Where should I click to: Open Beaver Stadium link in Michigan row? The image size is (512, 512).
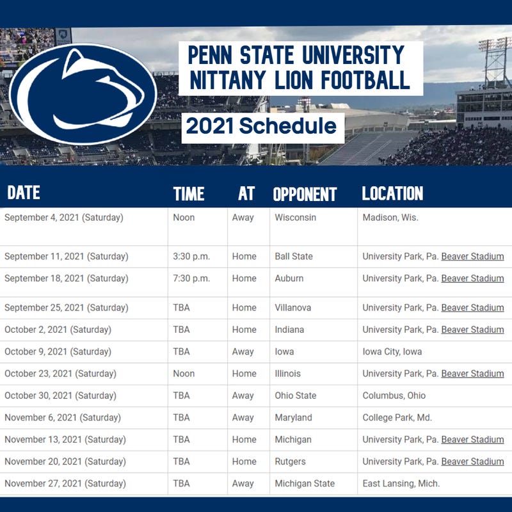tap(472, 440)
